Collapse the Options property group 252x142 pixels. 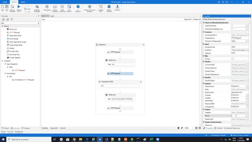(204, 84)
